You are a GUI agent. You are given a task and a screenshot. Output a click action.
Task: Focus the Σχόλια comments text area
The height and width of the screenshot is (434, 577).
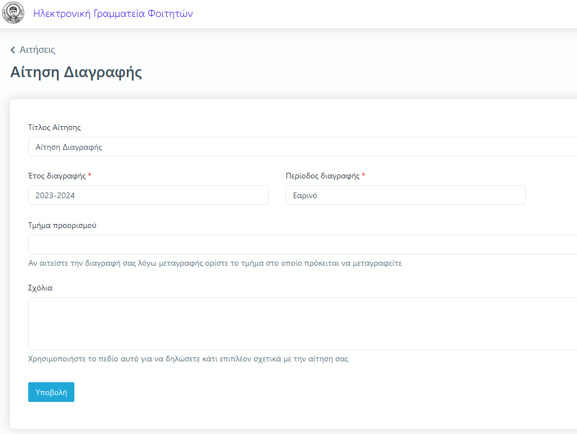tap(302, 324)
